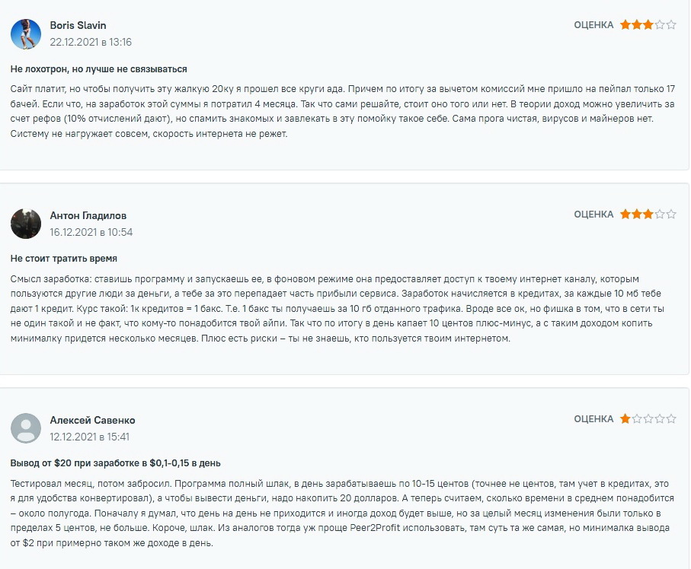The width and height of the screenshot is (691, 569).
Task: Click the fourth empty star in Антон Гладилов's rating
Action: [x=660, y=215]
